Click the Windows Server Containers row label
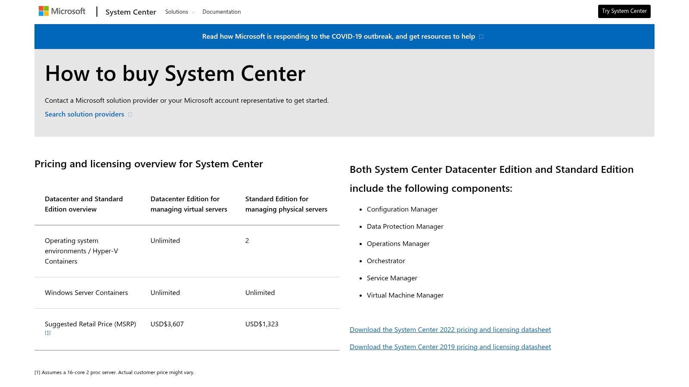Image resolution: width=689 pixels, height=387 pixels. [86, 293]
